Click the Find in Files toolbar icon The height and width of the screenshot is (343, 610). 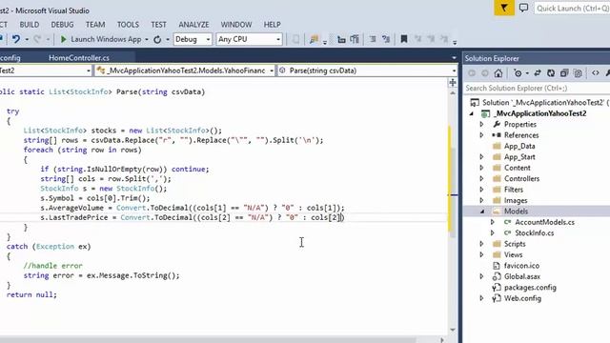(x=314, y=39)
